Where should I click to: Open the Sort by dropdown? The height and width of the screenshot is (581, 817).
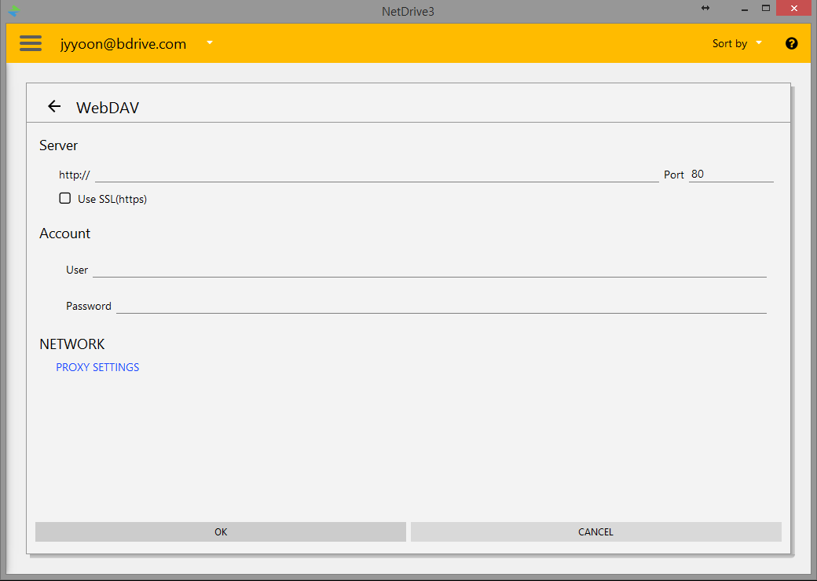click(x=737, y=43)
